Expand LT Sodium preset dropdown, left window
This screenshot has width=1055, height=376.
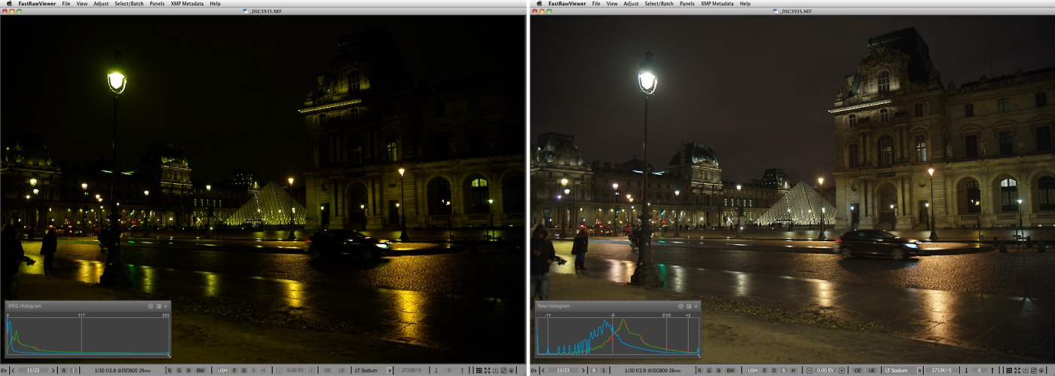pyautogui.click(x=390, y=371)
